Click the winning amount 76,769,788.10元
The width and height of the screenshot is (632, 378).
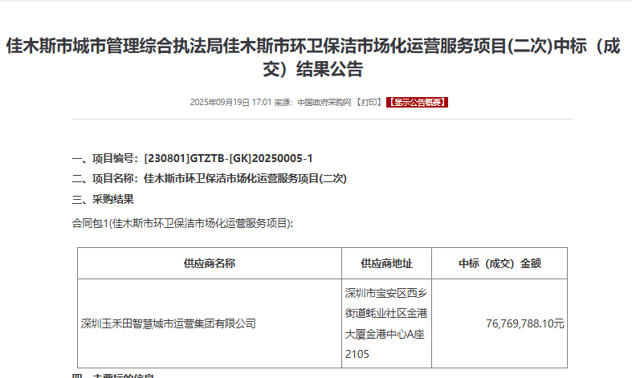point(525,324)
